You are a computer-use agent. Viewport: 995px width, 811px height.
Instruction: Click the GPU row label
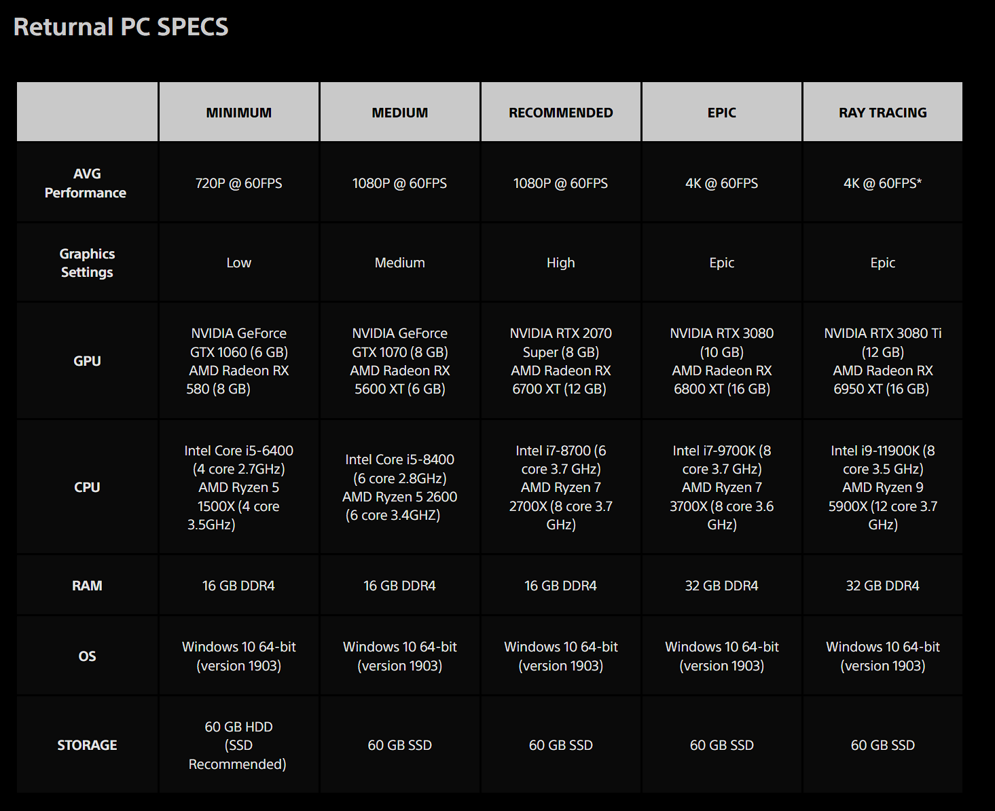coord(87,361)
